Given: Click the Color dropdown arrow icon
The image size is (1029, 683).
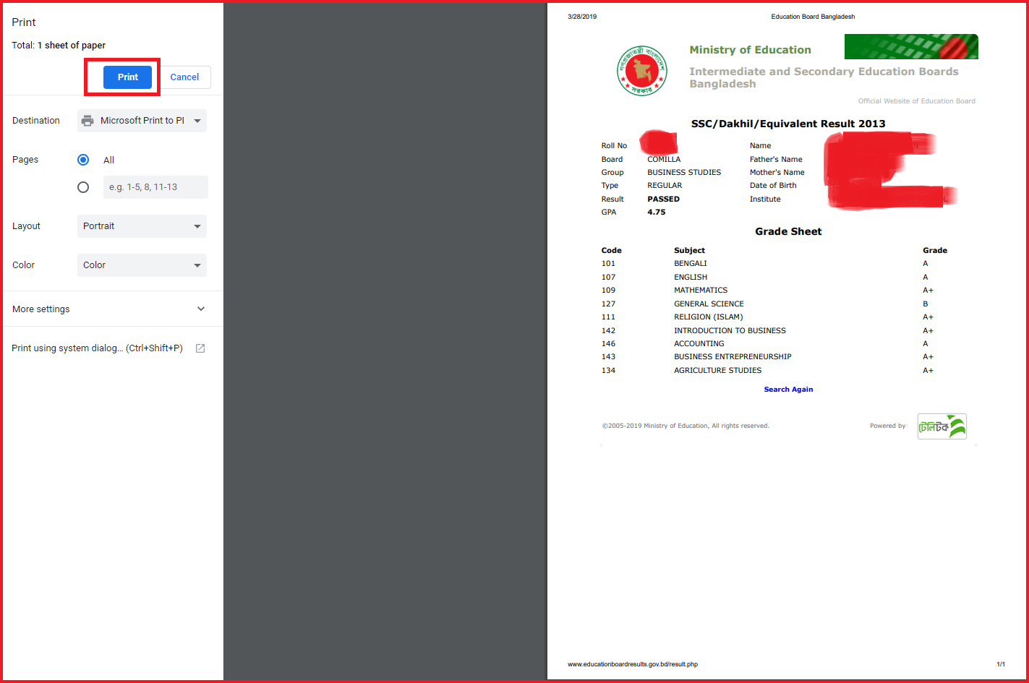Looking at the screenshot, I should click(196, 265).
